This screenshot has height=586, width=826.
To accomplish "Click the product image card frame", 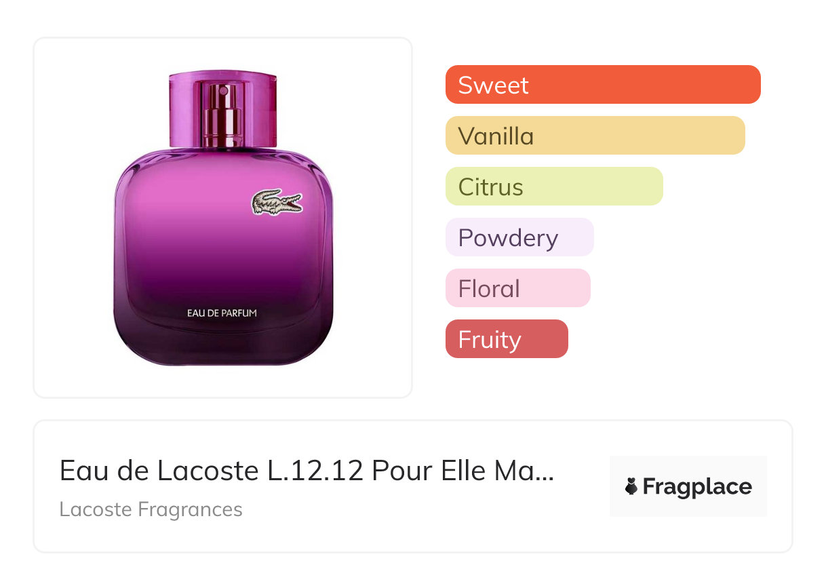I will (223, 218).
